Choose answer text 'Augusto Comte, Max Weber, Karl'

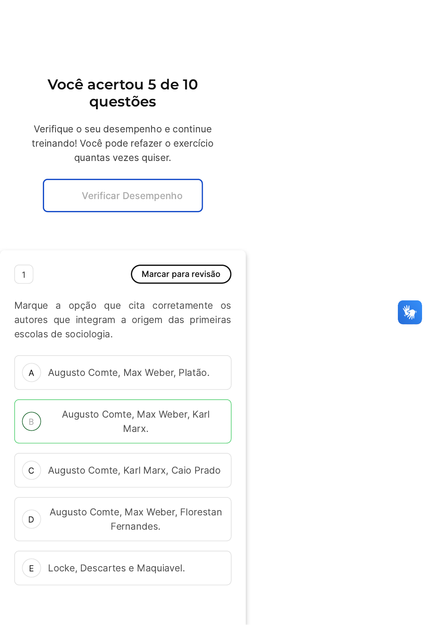[x=136, y=414]
